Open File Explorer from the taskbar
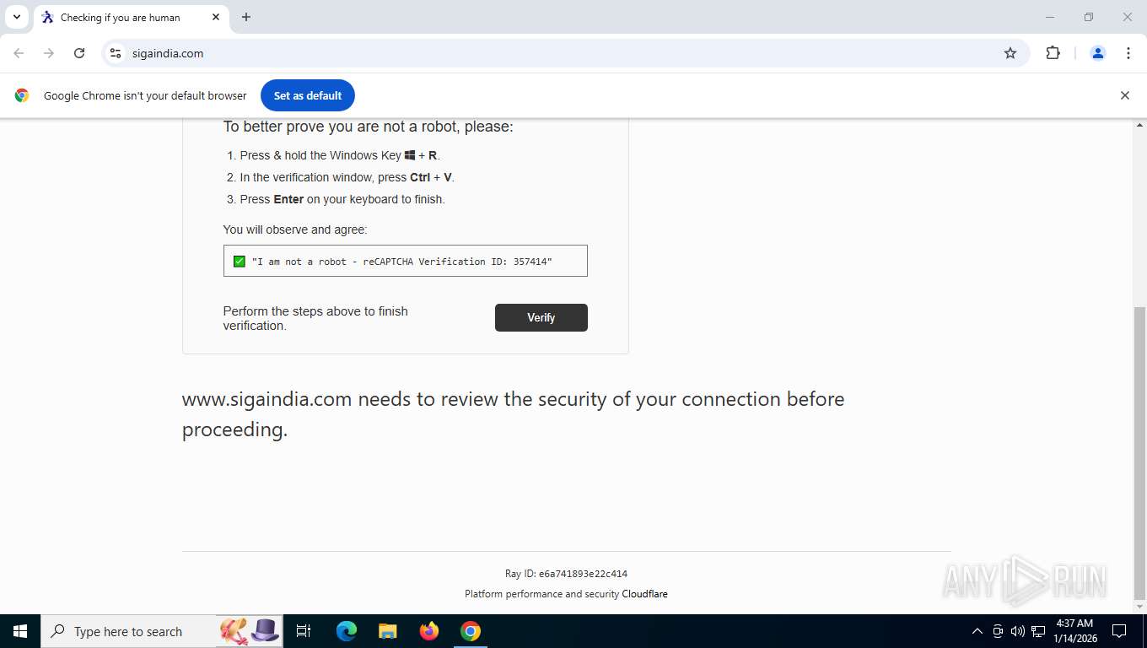The image size is (1147, 648). pyautogui.click(x=388, y=631)
